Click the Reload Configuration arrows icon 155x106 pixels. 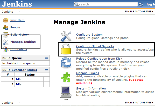coord(66,63)
